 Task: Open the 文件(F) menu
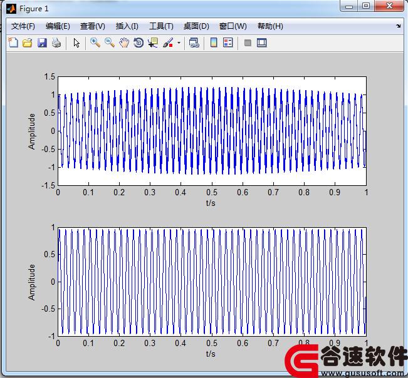23,26
